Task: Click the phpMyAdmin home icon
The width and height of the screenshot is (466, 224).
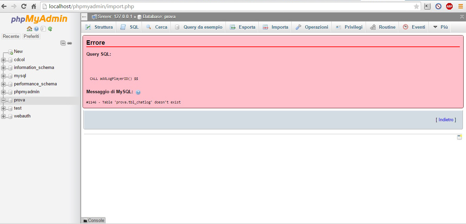Action: (29, 29)
